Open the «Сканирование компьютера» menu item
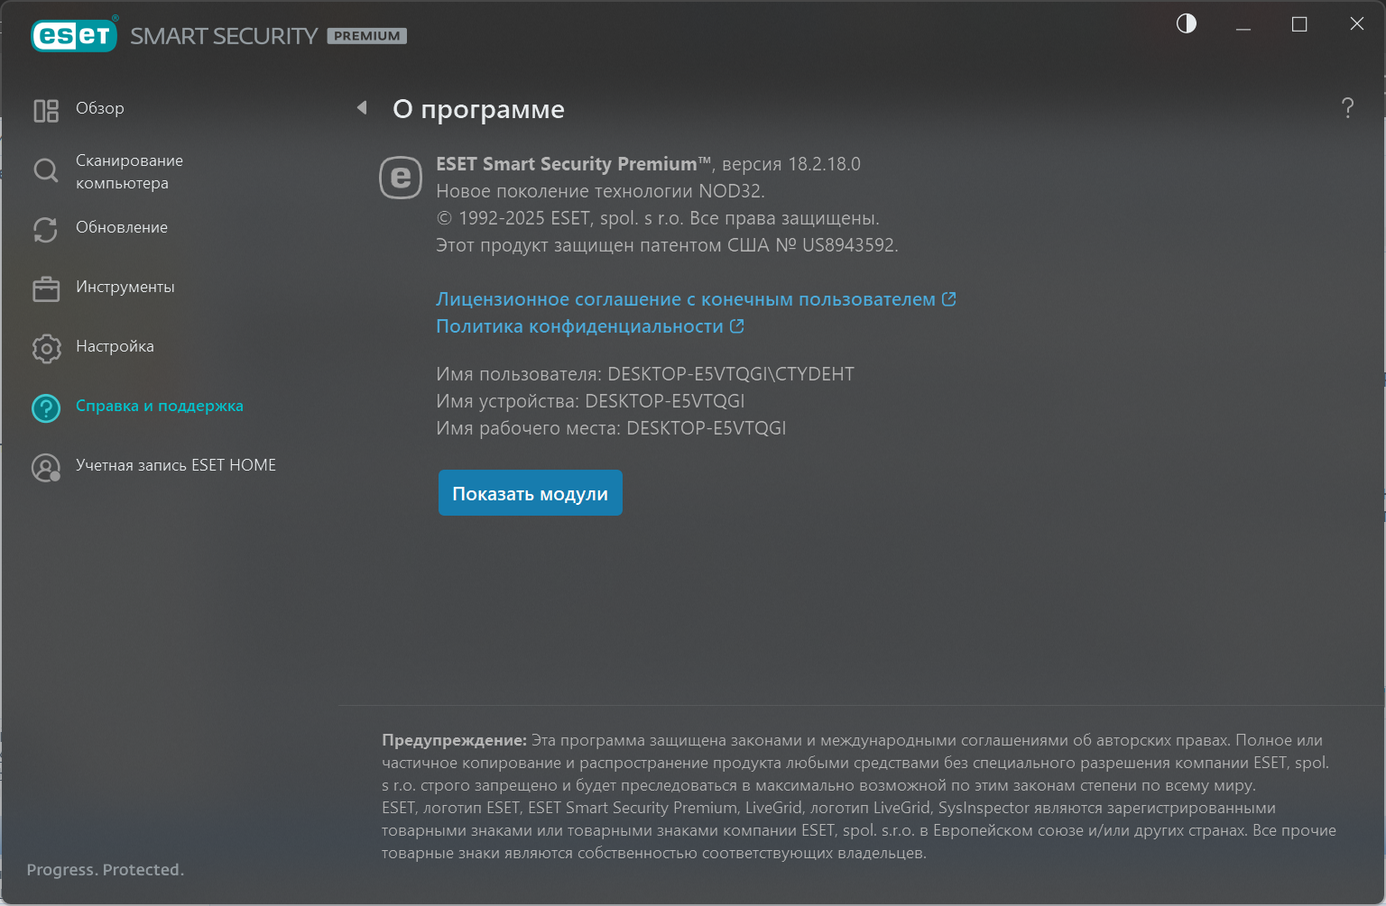Screen dimensions: 1386x906 point(129,171)
